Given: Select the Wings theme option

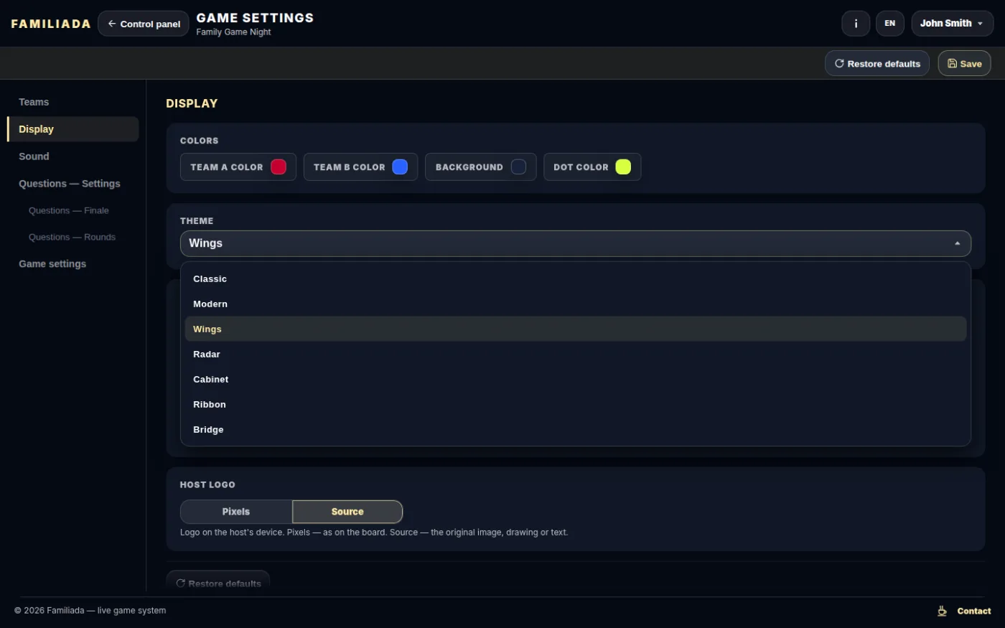Looking at the screenshot, I should point(575,329).
